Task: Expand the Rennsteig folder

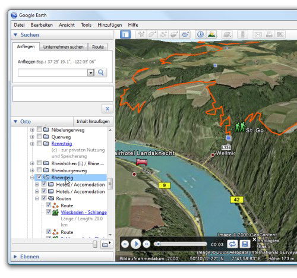Action: [32, 144]
